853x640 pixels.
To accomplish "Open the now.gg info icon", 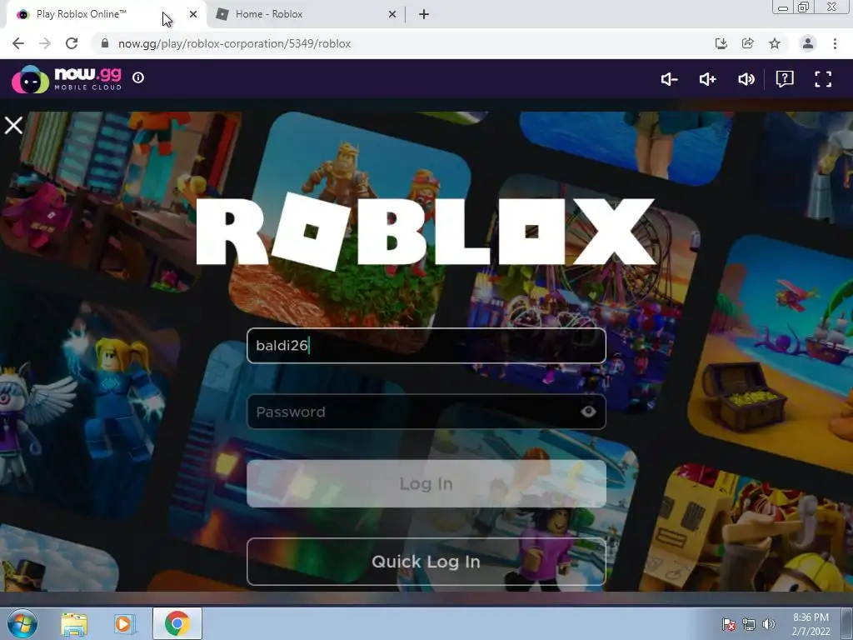I will point(138,77).
